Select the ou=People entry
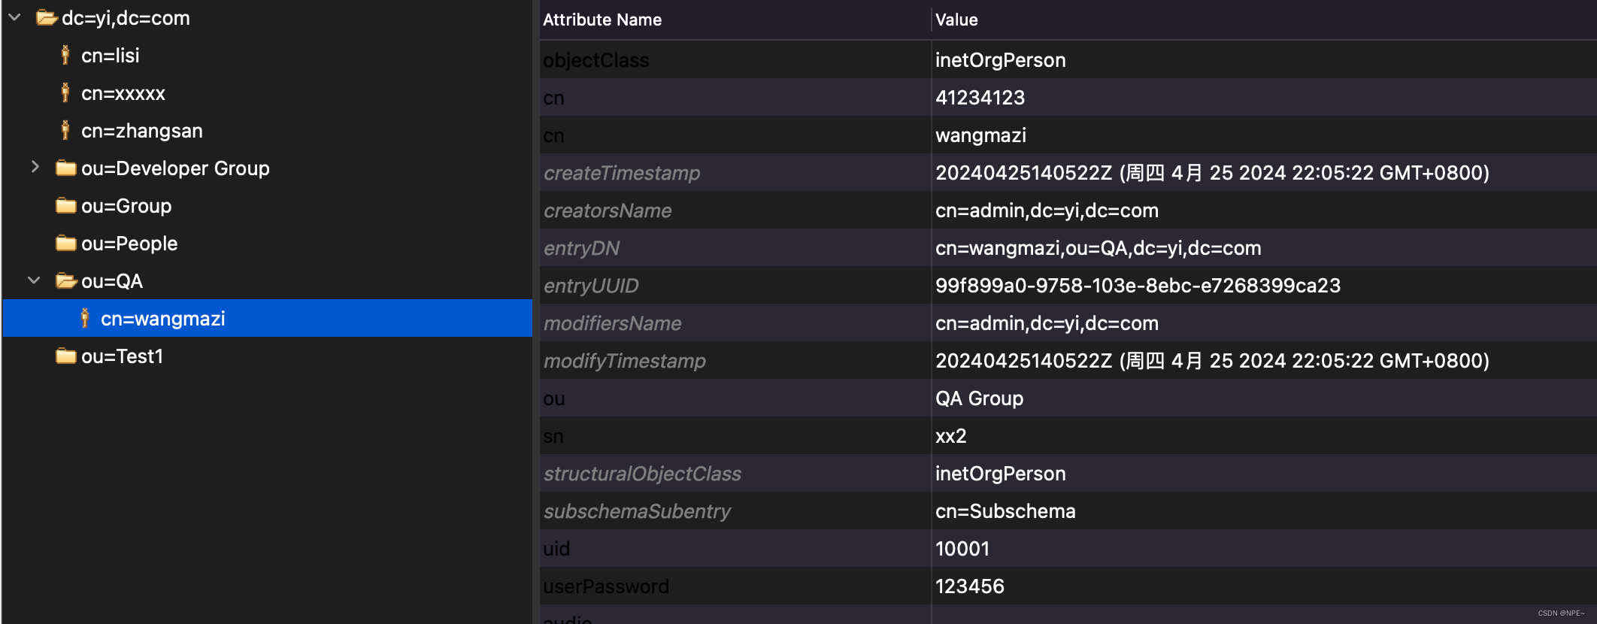The width and height of the screenshot is (1597, 624). point(129,244)
